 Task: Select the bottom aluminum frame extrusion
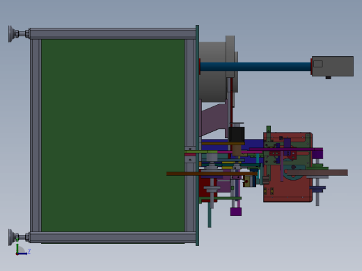pyautogui.click(x=113, y=237)
